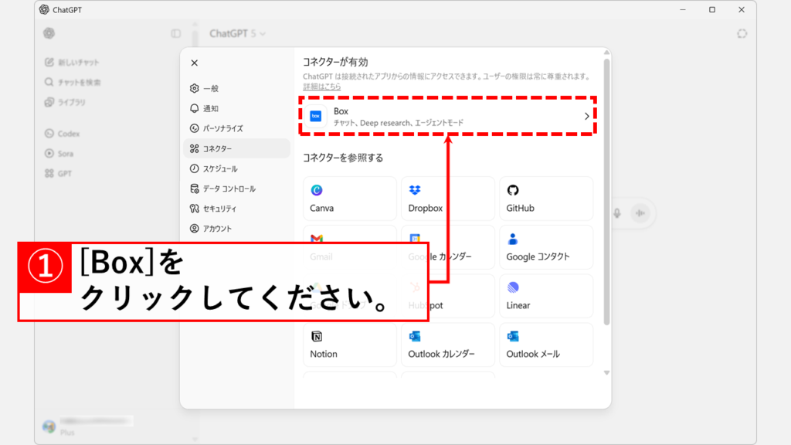Image resolution: width=791 pixels, height=445 pixels.
Task: Open the データ コントロール settings tab
Action: pyautogui.click(x=236, y=189)
